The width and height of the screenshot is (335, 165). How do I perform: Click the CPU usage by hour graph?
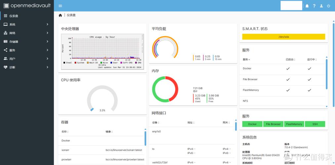(102, 51)
